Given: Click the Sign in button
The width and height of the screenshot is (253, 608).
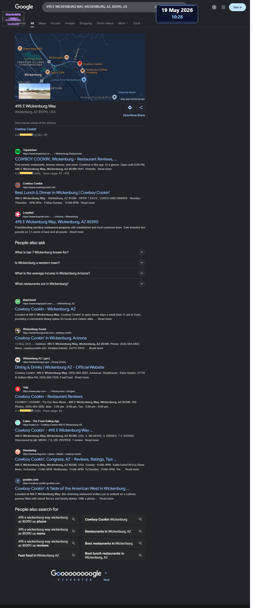Looking at the screenshot, I should [x=237, y=7].
